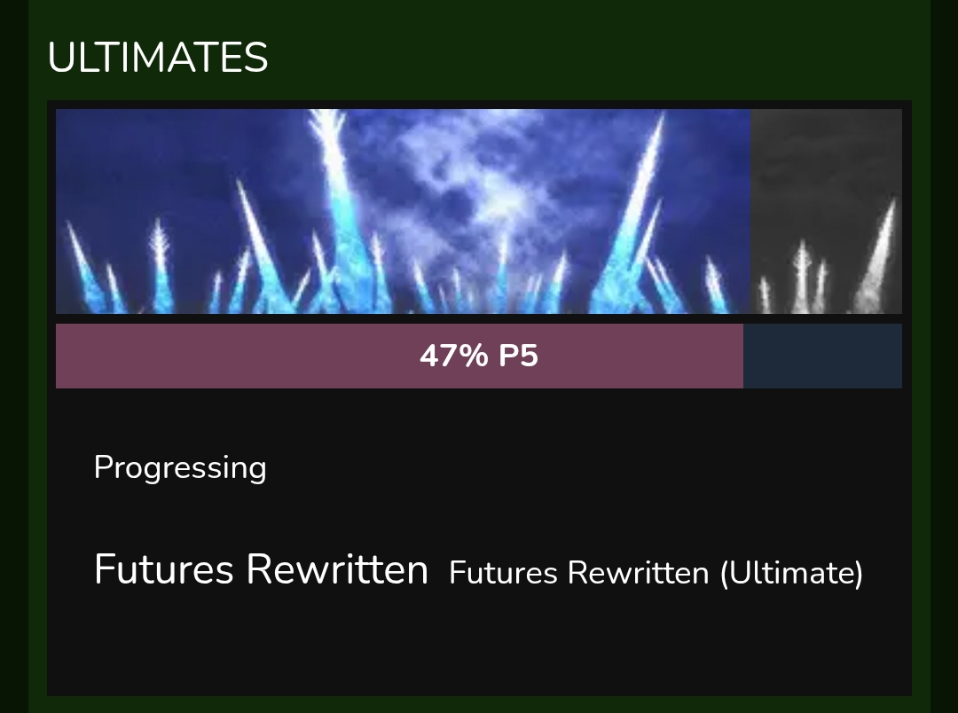This screenshot has height=713, width=958.
Task: Click the Futures Rewritten (Ultimate) subtitle
Action: pos(656,573)
